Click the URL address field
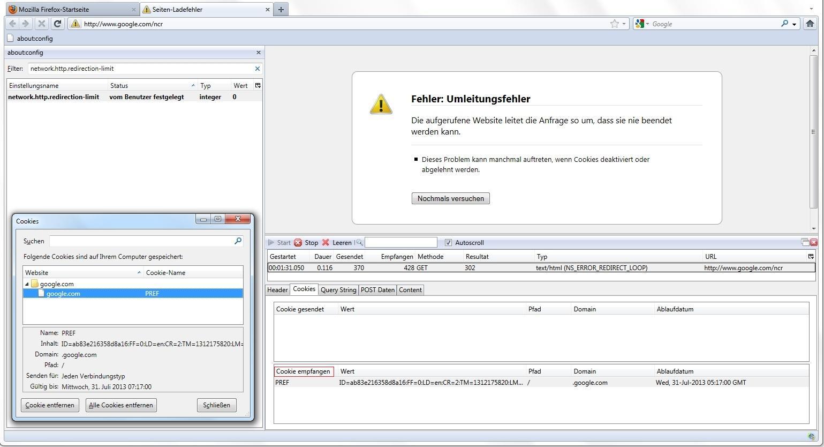Viewport: 824px width, 447px height. (345, 24)
